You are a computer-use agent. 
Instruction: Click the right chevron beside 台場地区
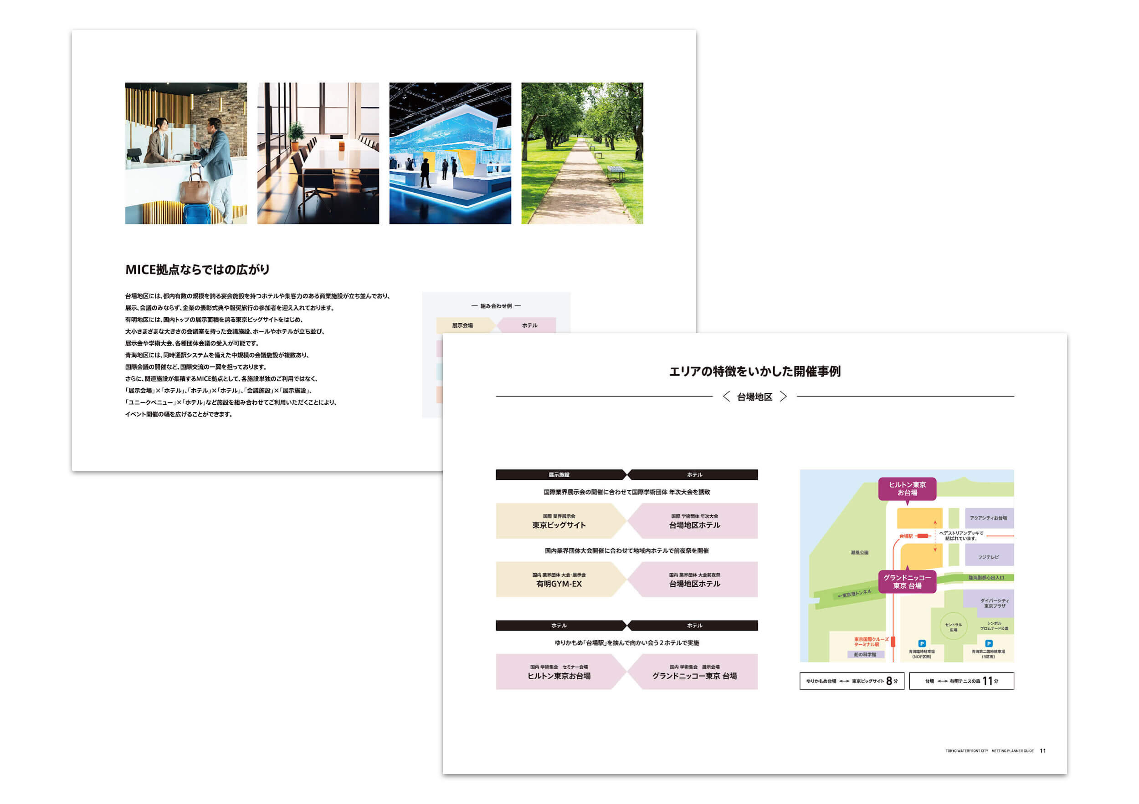click(x=783, y=397)
